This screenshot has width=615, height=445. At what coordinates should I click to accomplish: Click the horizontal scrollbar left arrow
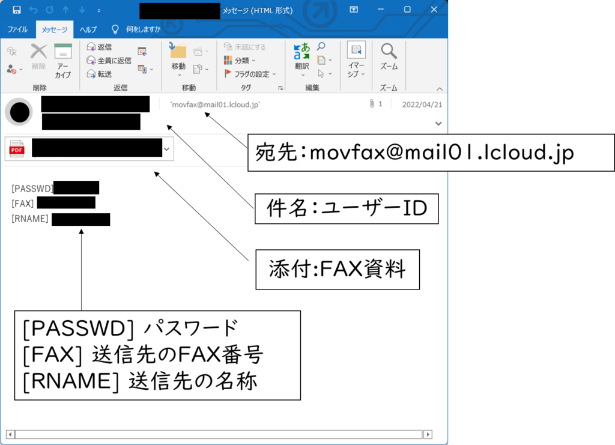11,434
